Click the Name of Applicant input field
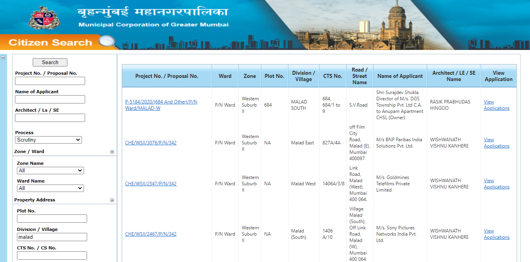The width and height of the screenshot is (530, 262). point(50,99)
